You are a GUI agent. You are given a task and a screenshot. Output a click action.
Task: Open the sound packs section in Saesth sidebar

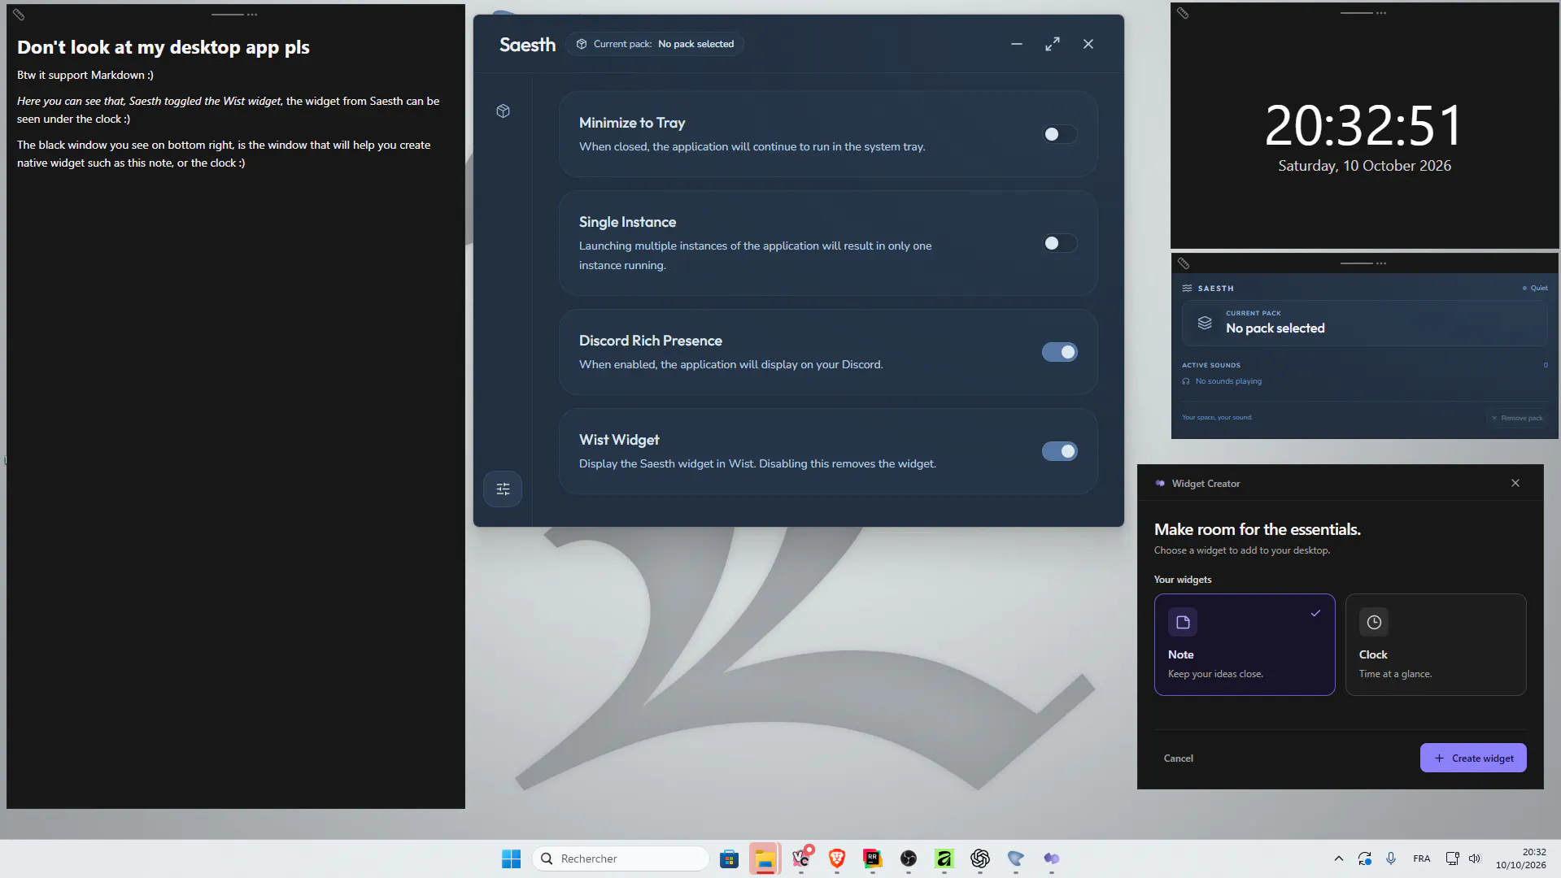pos(503,111)
